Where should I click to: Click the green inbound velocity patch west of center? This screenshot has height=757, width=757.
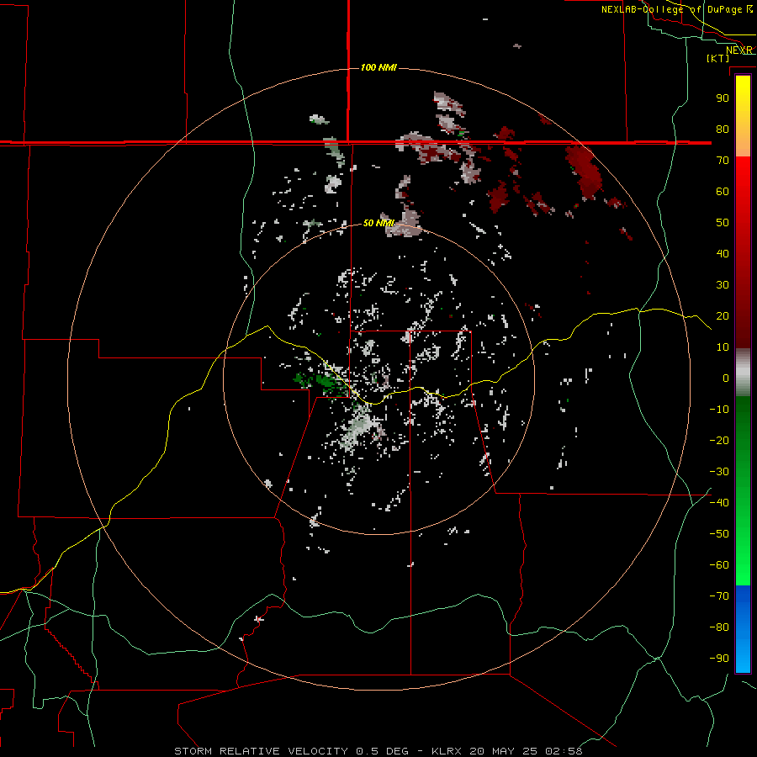(x=325, y=381)
